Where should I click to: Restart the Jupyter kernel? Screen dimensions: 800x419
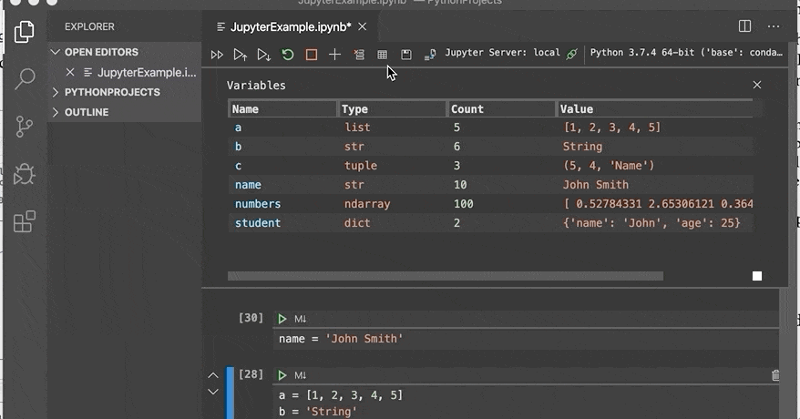(288, 55)
